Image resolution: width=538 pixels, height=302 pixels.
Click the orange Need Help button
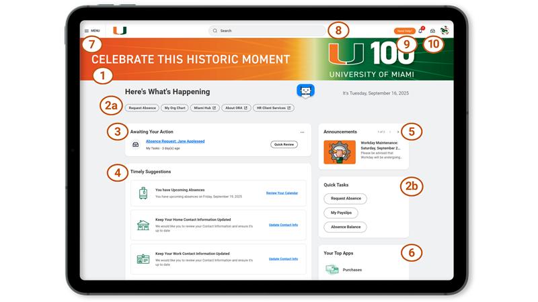click(405, 31)
